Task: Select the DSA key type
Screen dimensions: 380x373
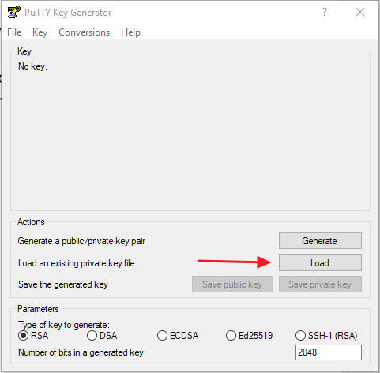Action: pyautogui.click(x=102, y=336)
